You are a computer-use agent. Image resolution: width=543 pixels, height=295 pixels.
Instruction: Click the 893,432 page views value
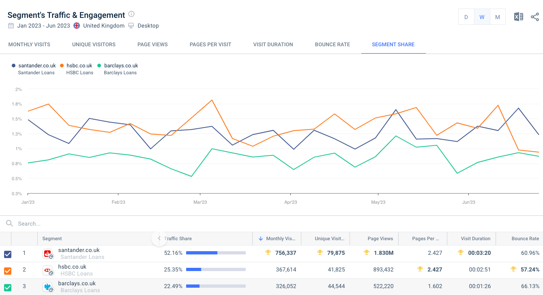click(382, 269)
